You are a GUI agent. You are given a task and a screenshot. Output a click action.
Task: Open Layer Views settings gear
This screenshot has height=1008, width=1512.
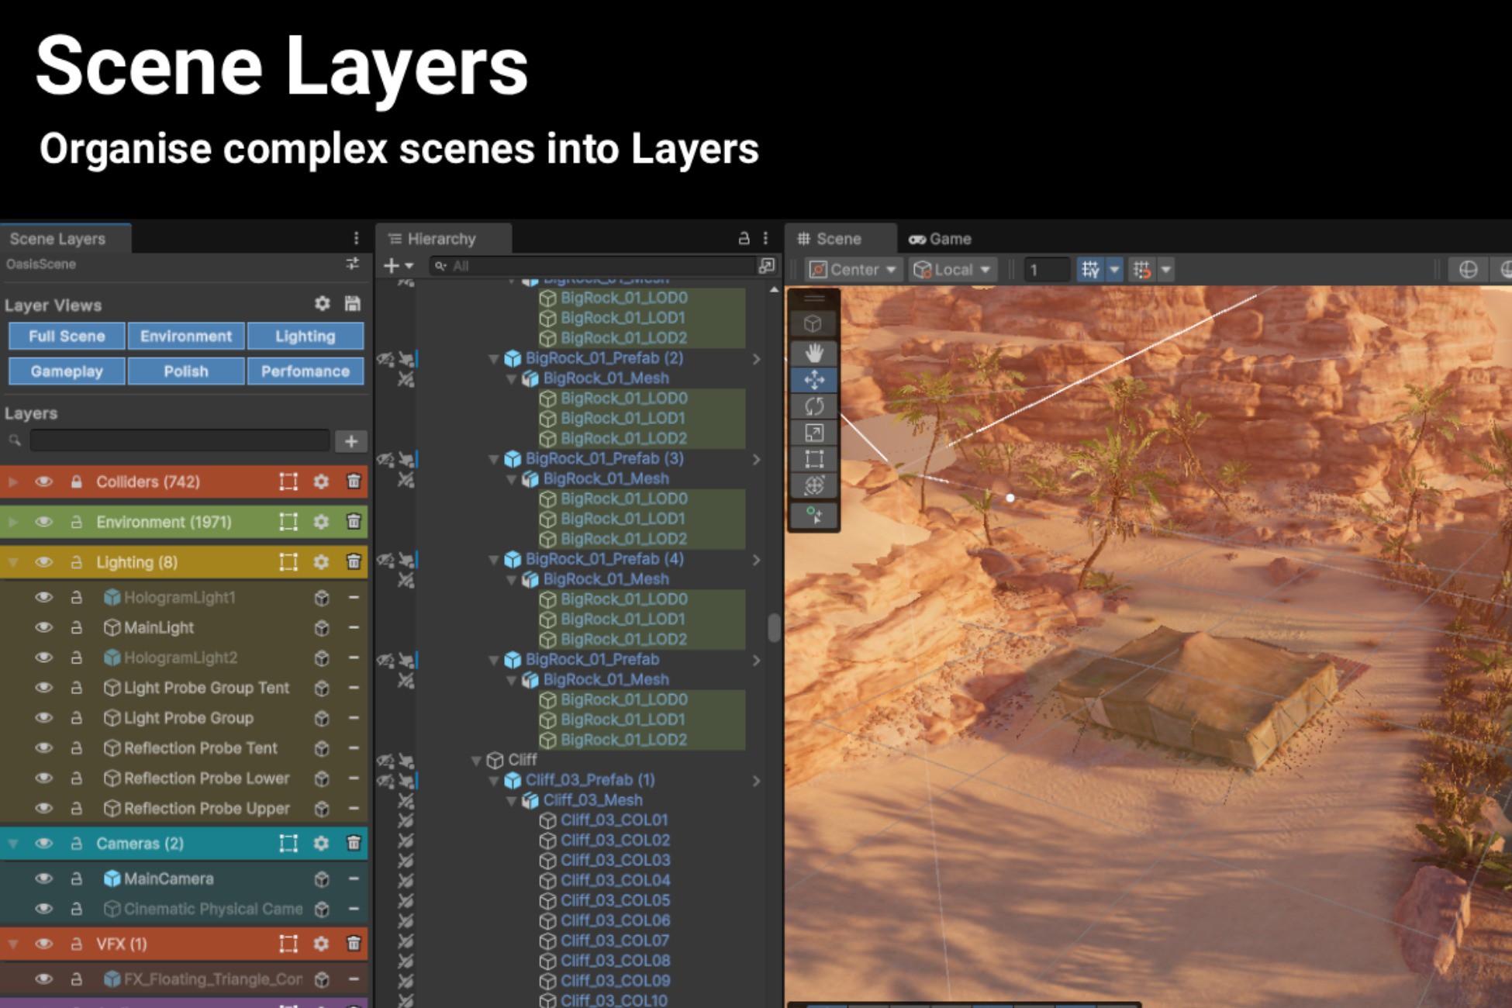(x=323, y=305)
